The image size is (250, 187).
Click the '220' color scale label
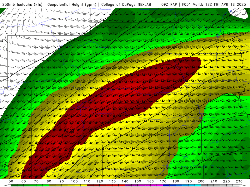point(226,181)
